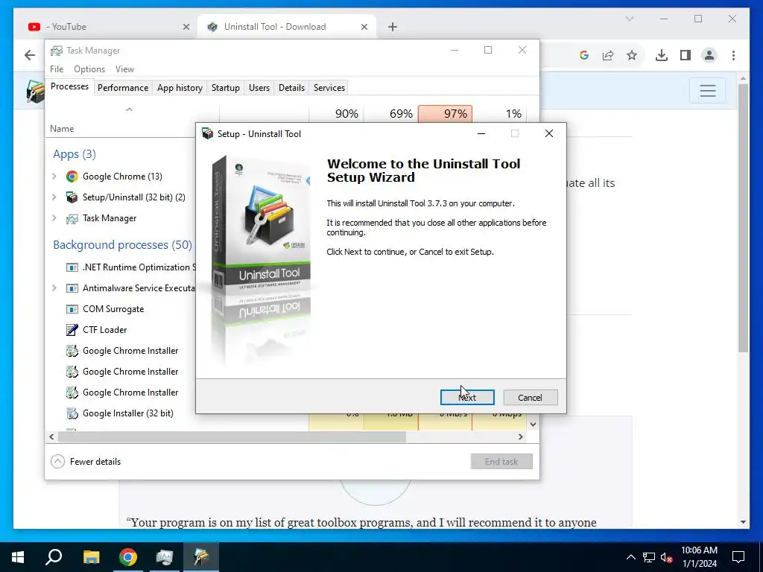This screenshot has height=572, width=763.
Task: Open a new Chrome tab with plus icon
Action: tap(393, 27)
